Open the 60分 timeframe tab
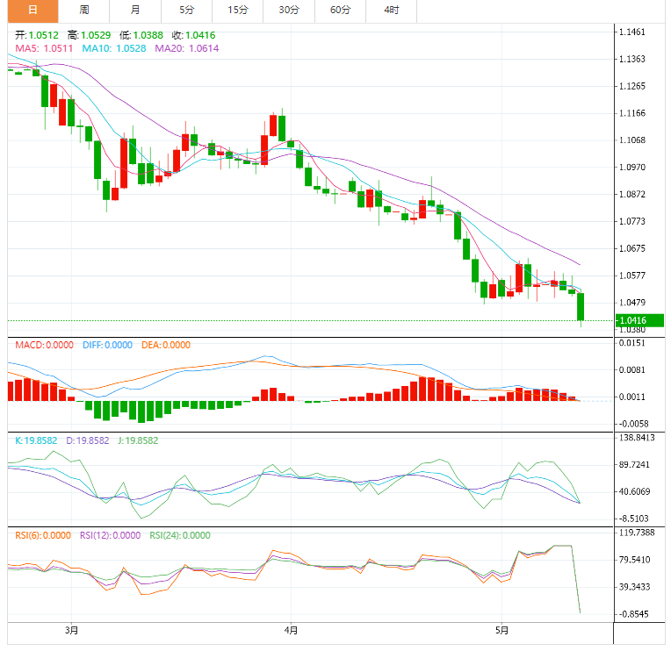671x651 pixels. point(340,11)
